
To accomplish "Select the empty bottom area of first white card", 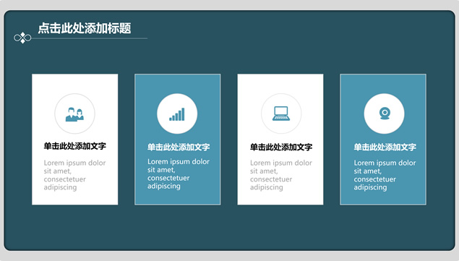I will [x=75, y=199].
